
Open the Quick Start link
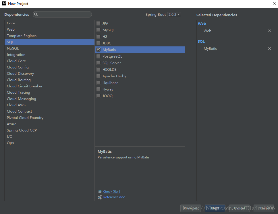pos(112,191)
